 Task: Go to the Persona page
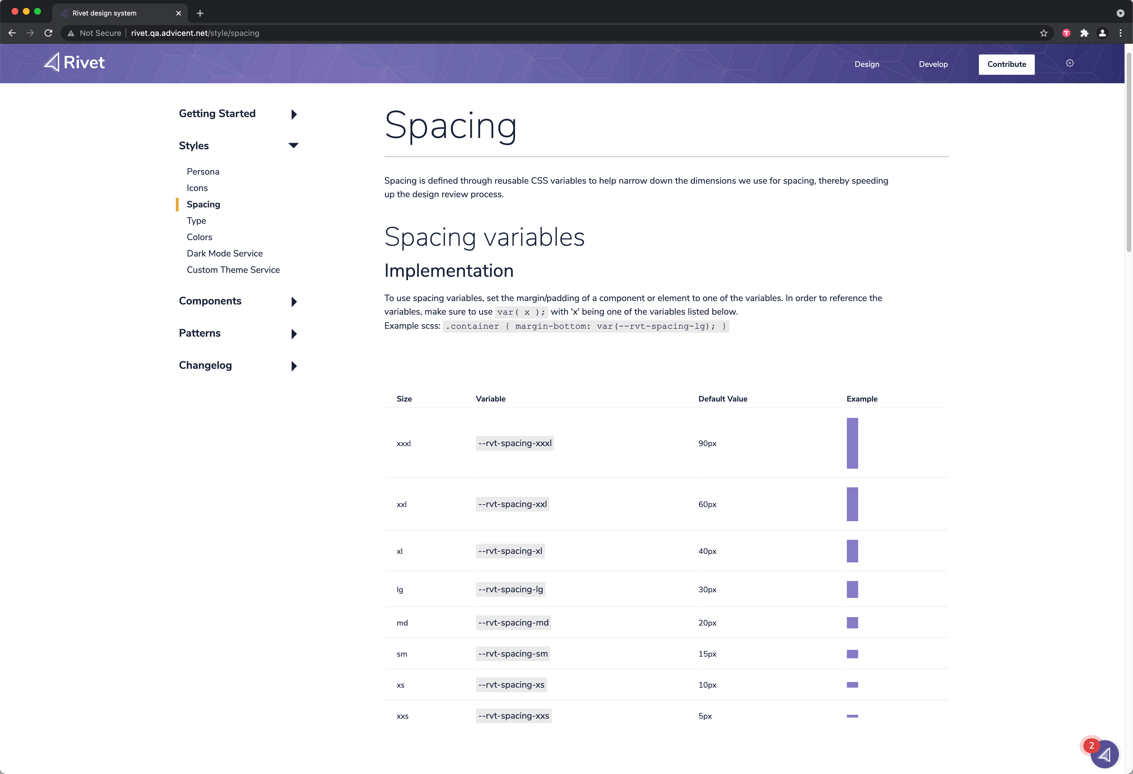[203, 172]
